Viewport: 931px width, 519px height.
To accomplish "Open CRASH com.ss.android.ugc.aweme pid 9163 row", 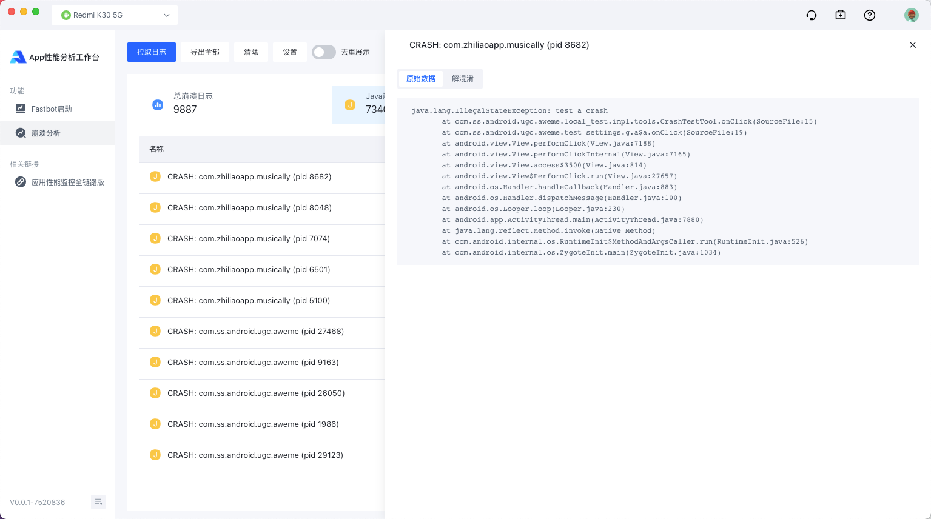I will [262, 363].
